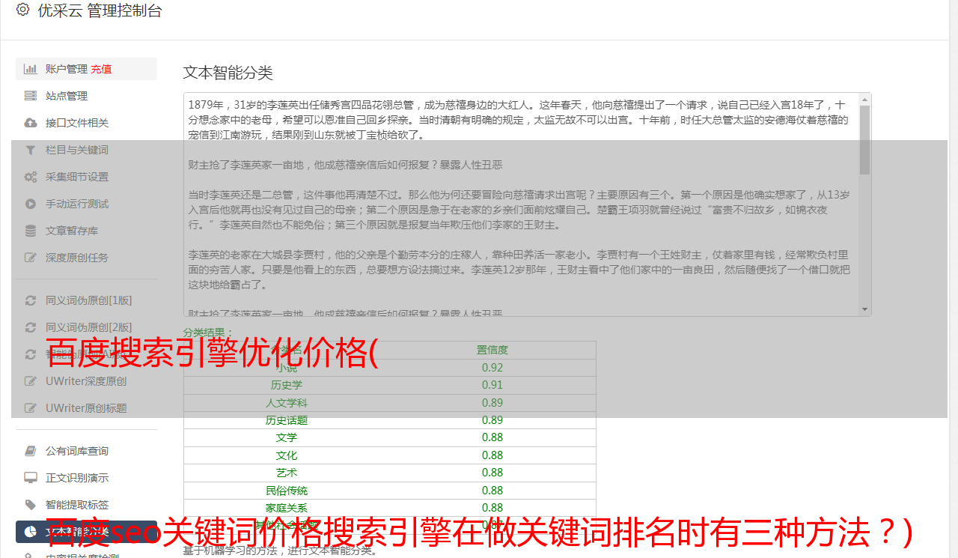Click the edit icon for 深度原创任务

click(x=31, y=258)
